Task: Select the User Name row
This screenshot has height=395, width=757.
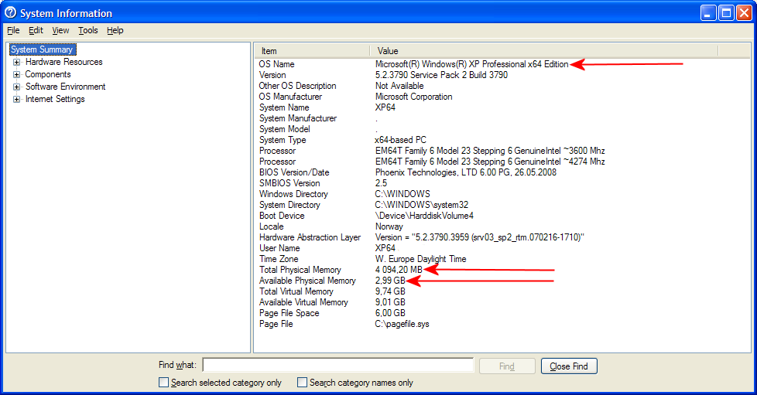Action: pyautogui.click(x=502, y=248)
